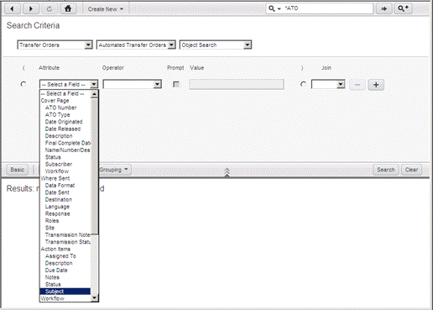The image size is (433, 310).
Task: Choose Site in the field list
Action: coord(65,228)
